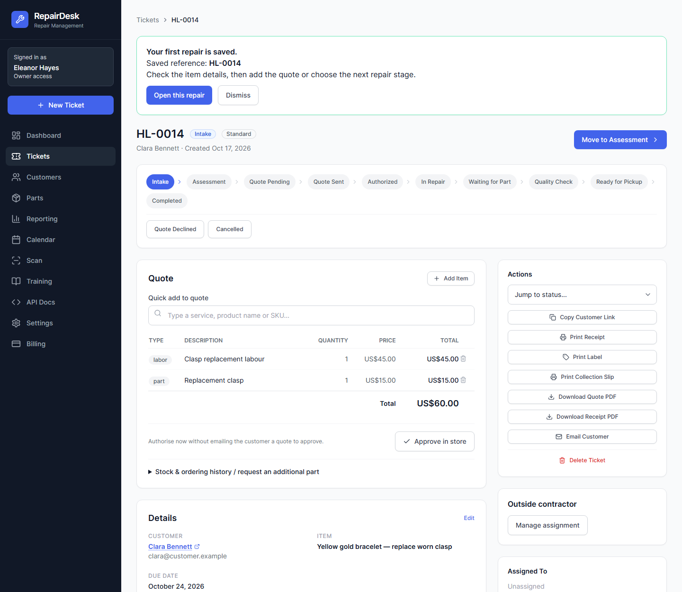
Task: Open the Jump to status dropdown
Action: click(x=582, y=295)
